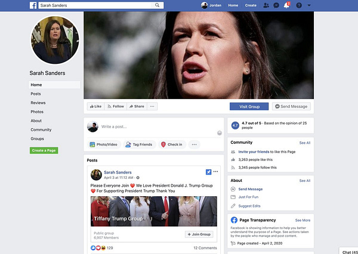
Task: Open the page profile picture
Action: click(55, 40)
